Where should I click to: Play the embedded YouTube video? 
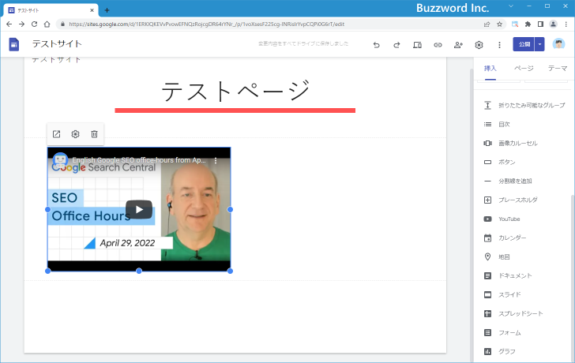(x=139, y=209)
